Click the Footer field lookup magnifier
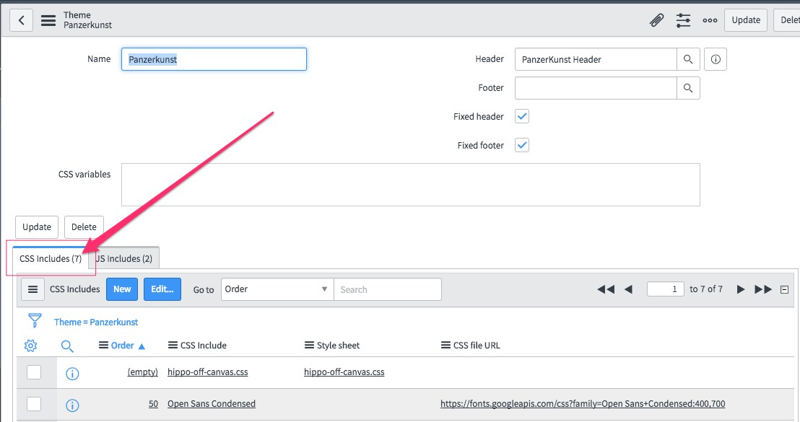The image size is (800, 422). 688,88
